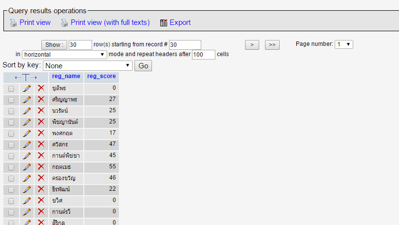Click the score cell 55
This screenshot has height=225, width=399.
point(101,167)
